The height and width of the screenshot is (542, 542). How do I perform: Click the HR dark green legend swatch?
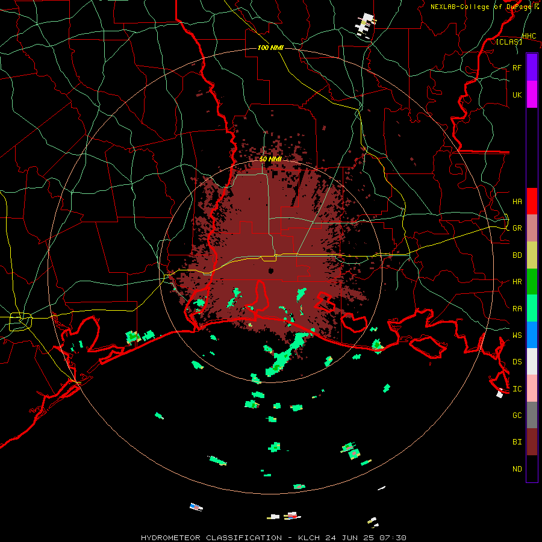click(532, 281)
